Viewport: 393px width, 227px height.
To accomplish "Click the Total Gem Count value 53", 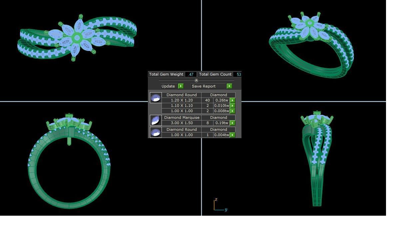I will tap(238, 75).
